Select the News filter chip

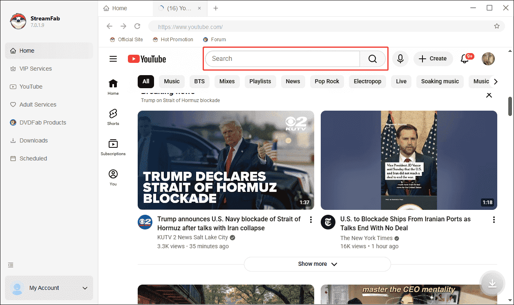pyautogui.click(x=293, y=81)
